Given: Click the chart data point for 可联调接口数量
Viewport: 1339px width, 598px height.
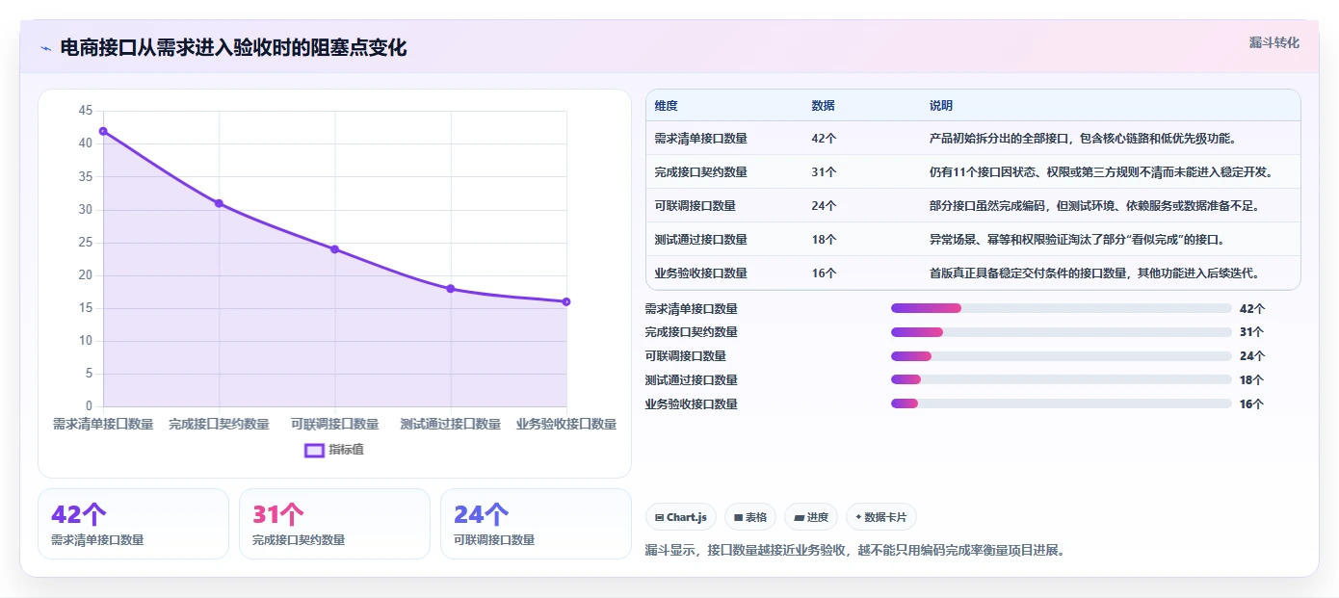Looking at the screenshot, I should [334, 249].
